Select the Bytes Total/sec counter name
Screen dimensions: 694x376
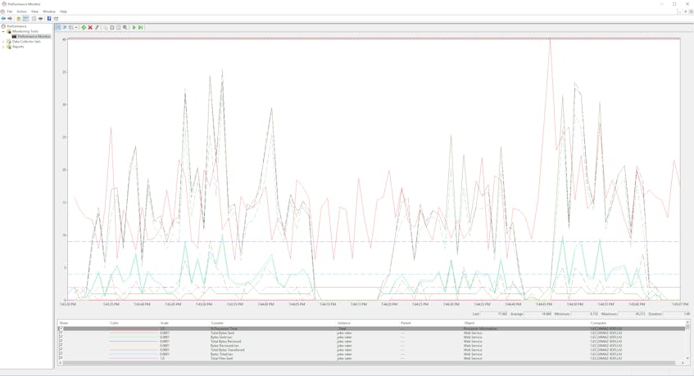[x=221, y=354]
